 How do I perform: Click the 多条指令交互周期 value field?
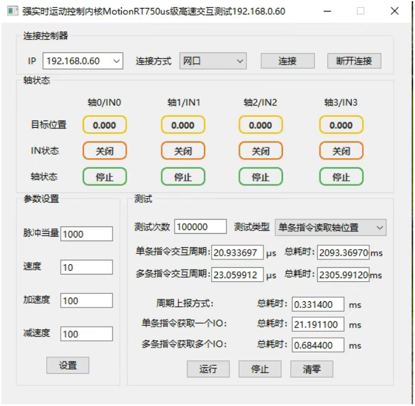click(x=237, y=275)
